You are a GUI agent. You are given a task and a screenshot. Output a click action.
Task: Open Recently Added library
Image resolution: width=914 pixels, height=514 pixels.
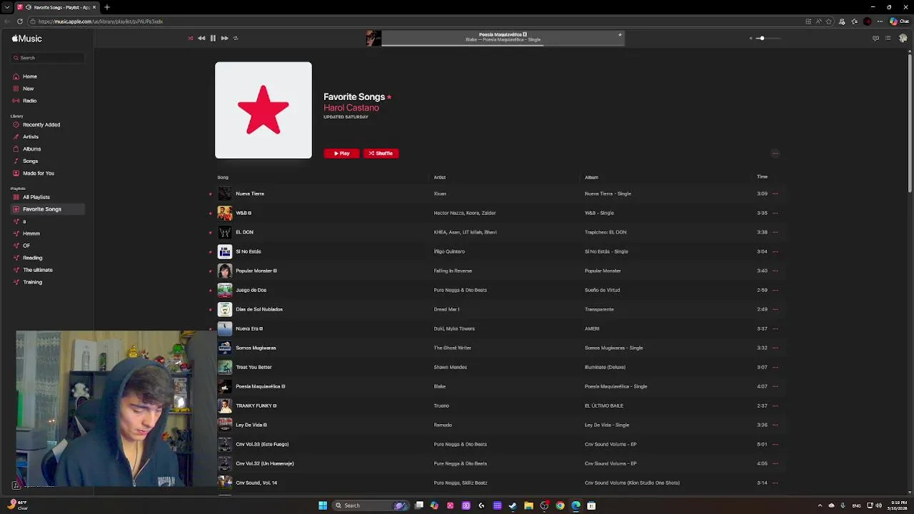[x=41, y=125]
